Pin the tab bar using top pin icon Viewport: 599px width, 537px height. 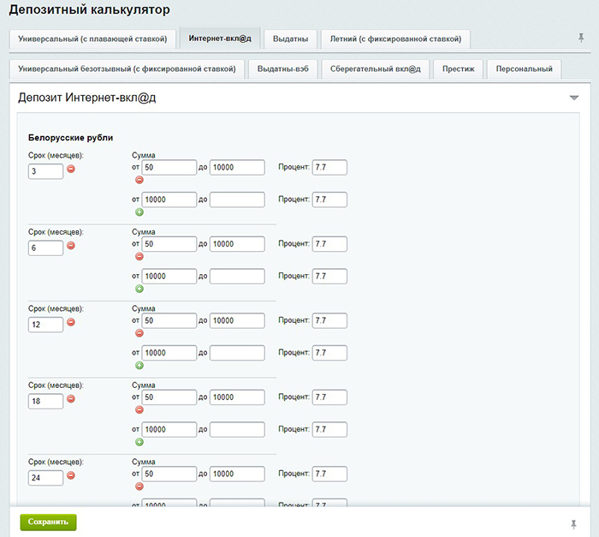coord(581,39)
